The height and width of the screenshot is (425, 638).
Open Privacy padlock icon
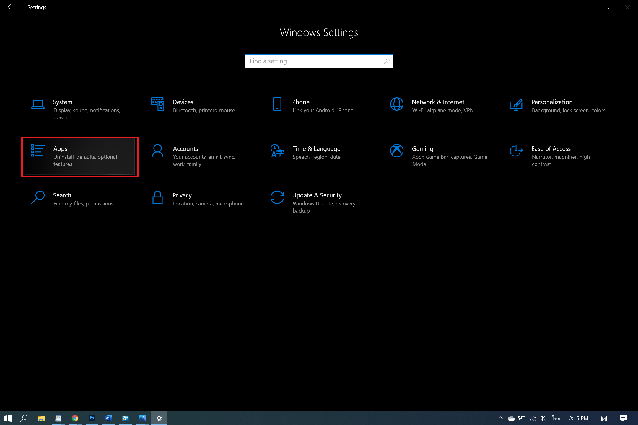point(157,197)
